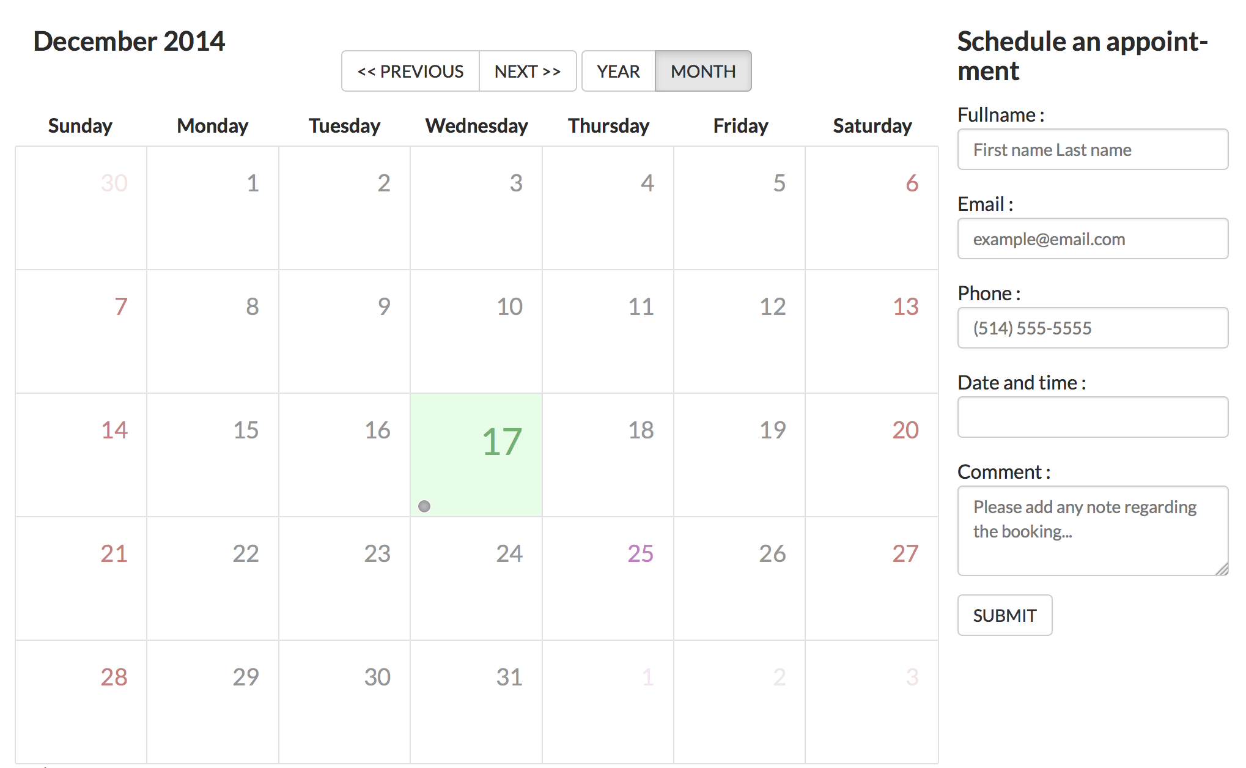Screen dimensions: 1246x768
Task: Submit the appointment form
Action: 1005,615
